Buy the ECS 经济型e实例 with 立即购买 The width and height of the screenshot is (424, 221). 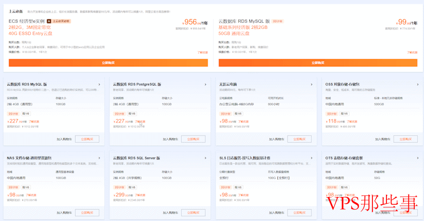[108, 63]
